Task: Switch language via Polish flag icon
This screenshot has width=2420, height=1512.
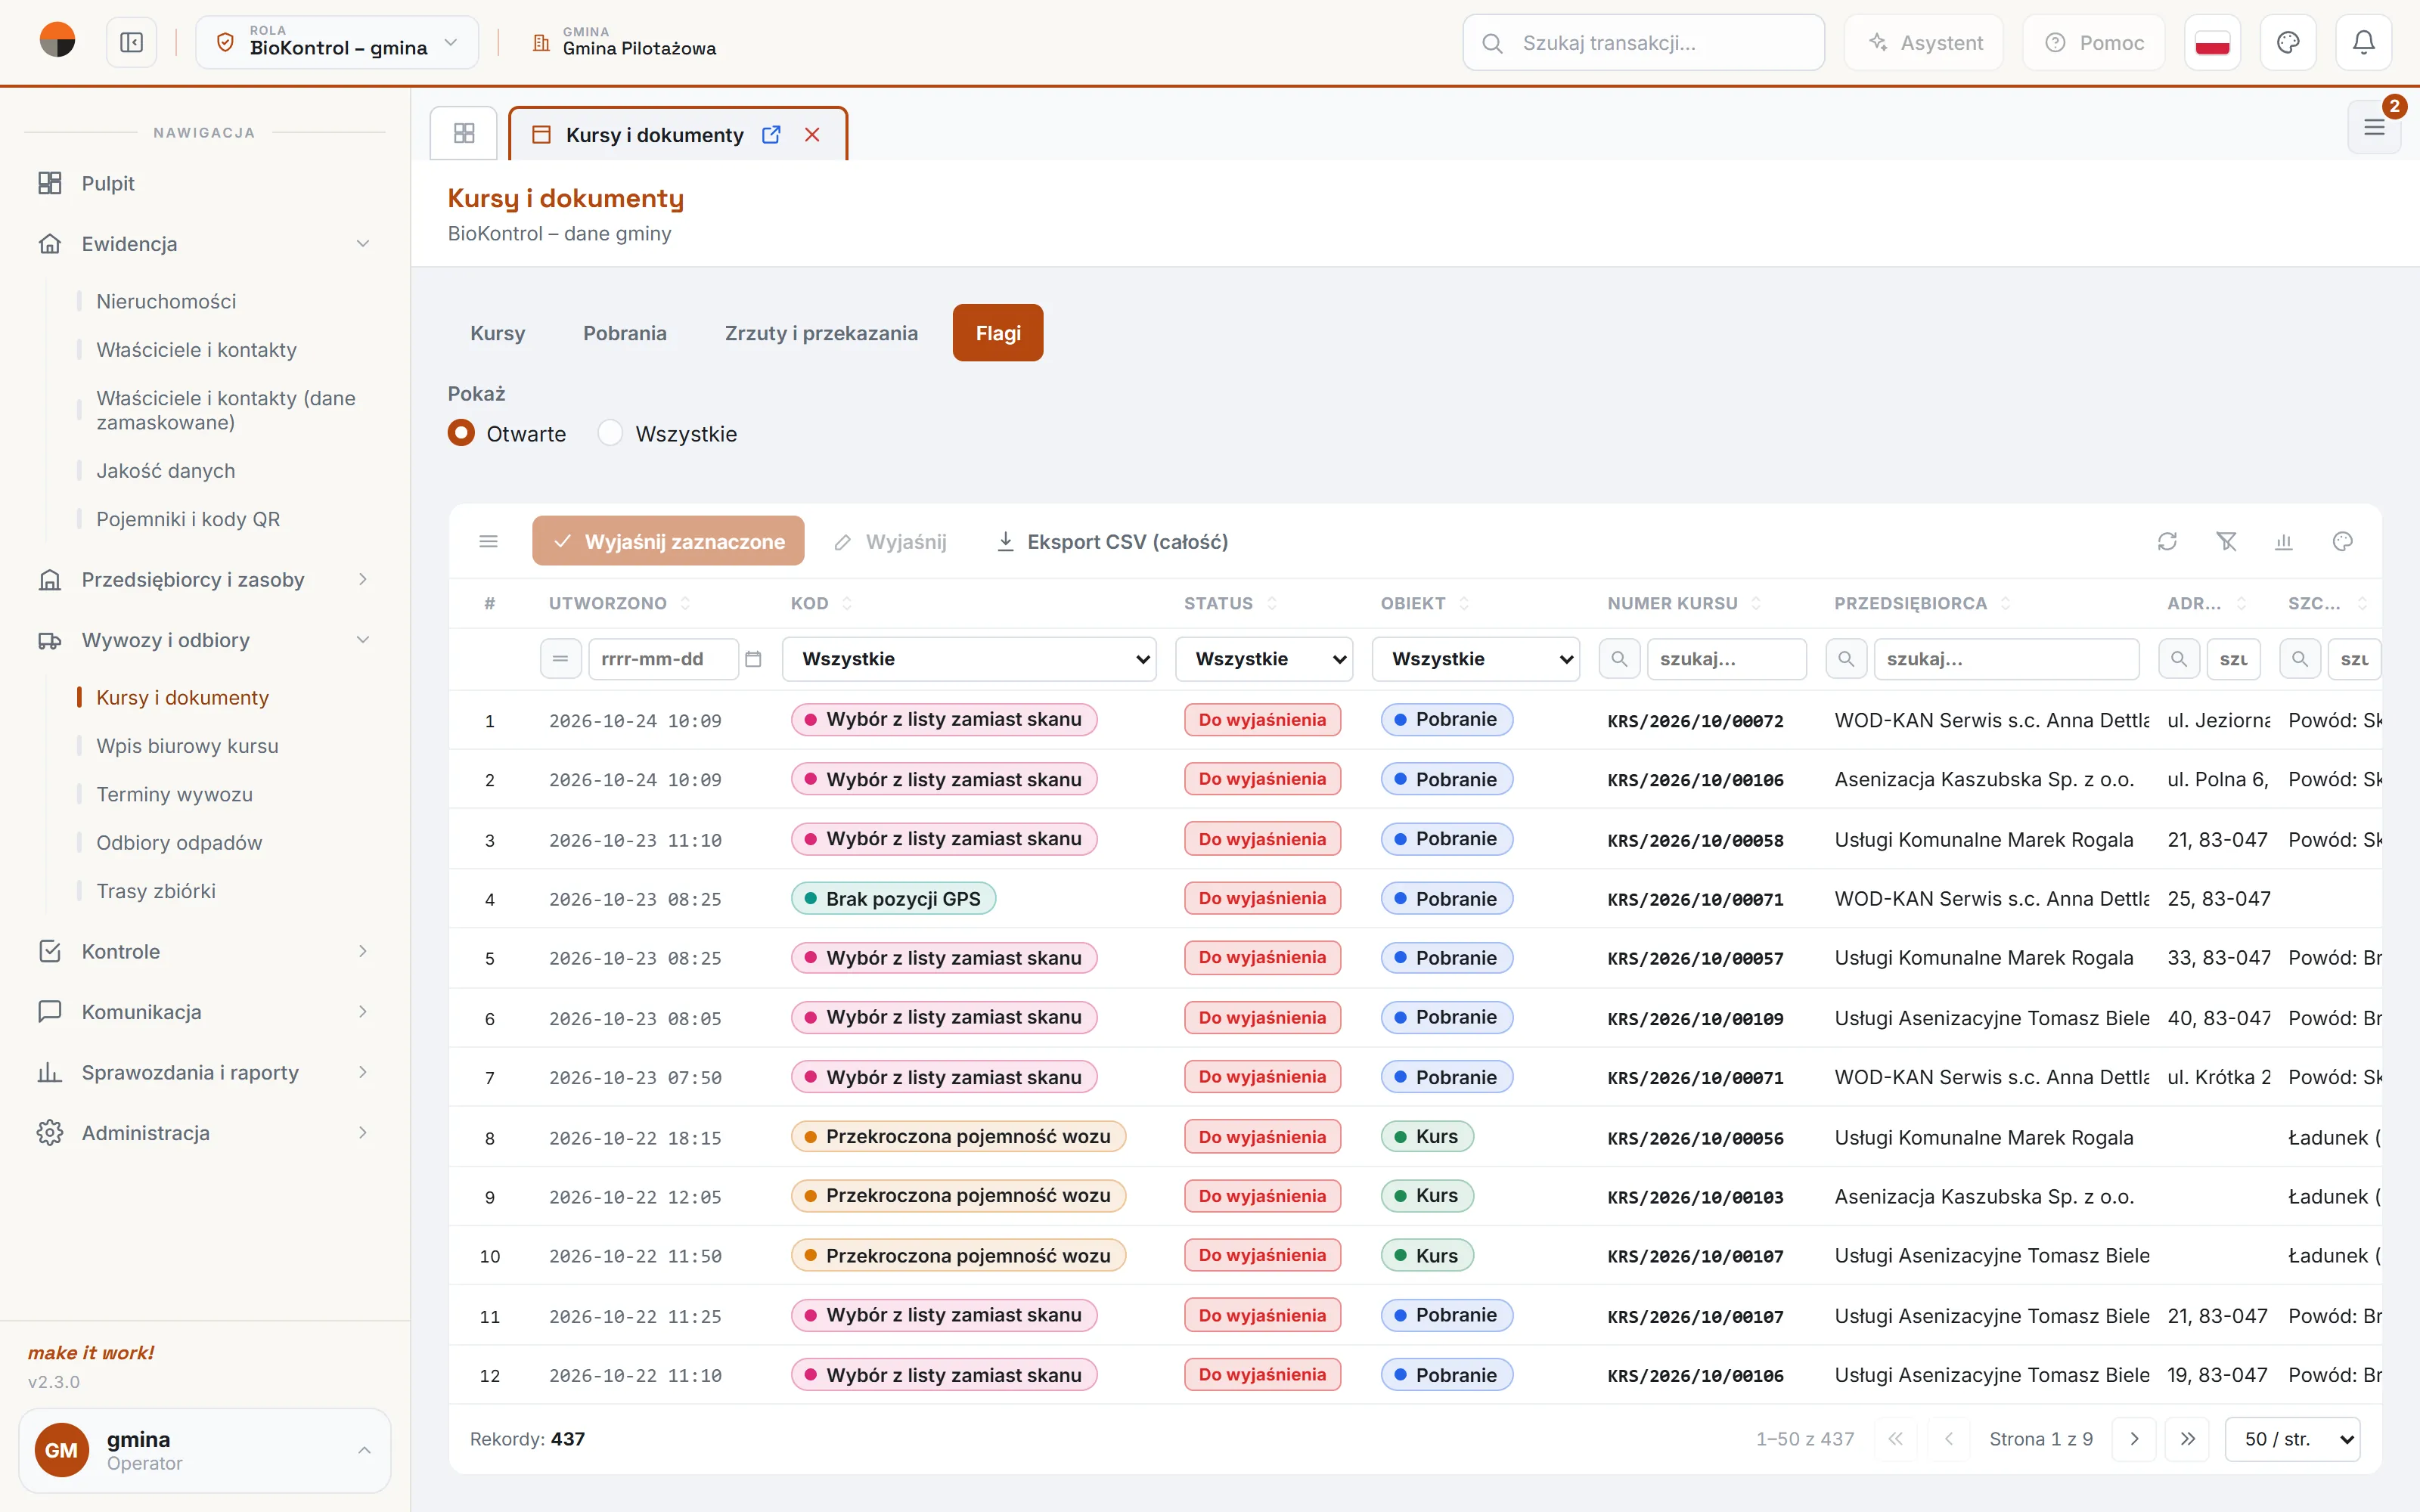Action: 2212,43
